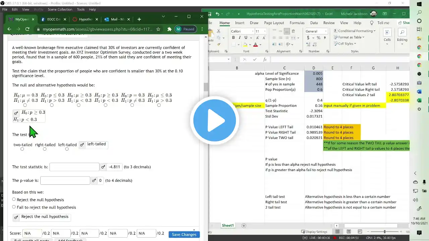Click the p-value input field
Image resolution: width=429 pixels, height=241 pixels.
click(x=65, y=180)
